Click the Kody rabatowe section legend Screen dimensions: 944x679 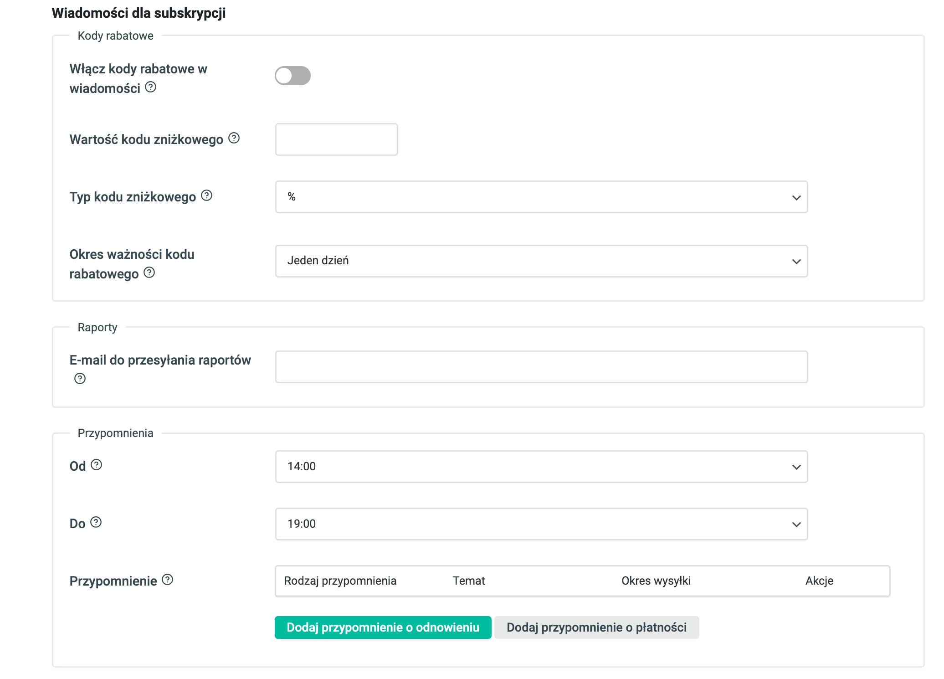pos(116,36)
